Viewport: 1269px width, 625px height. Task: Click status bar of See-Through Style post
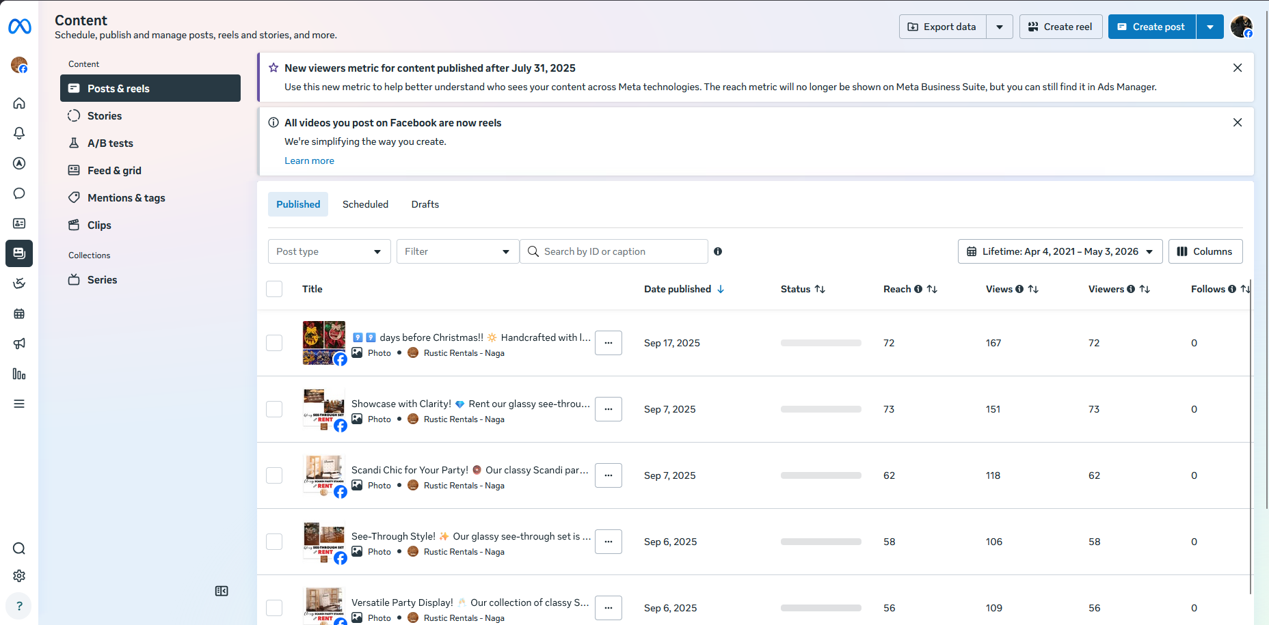(x=821, y=542)
